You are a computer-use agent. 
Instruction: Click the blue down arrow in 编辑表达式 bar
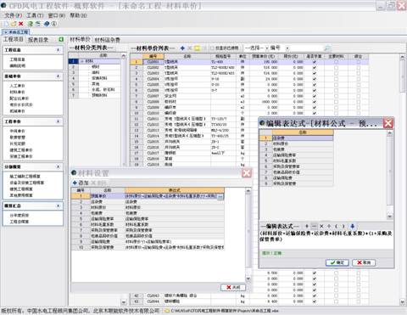coord(353,226)
